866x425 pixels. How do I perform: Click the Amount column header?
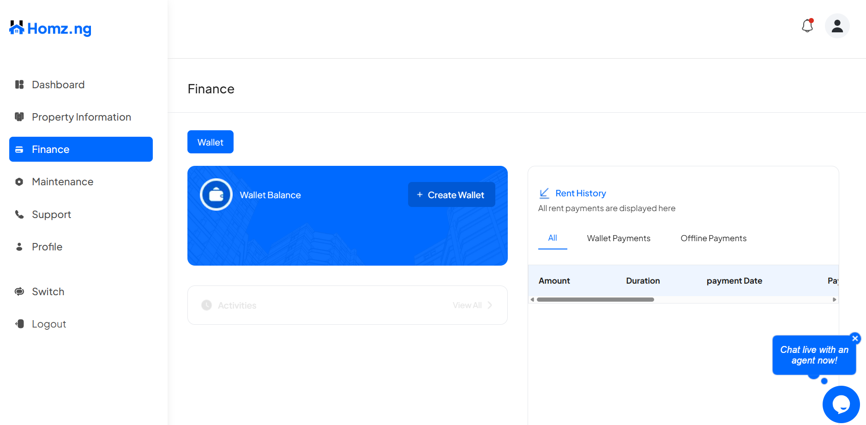[554, 281]
